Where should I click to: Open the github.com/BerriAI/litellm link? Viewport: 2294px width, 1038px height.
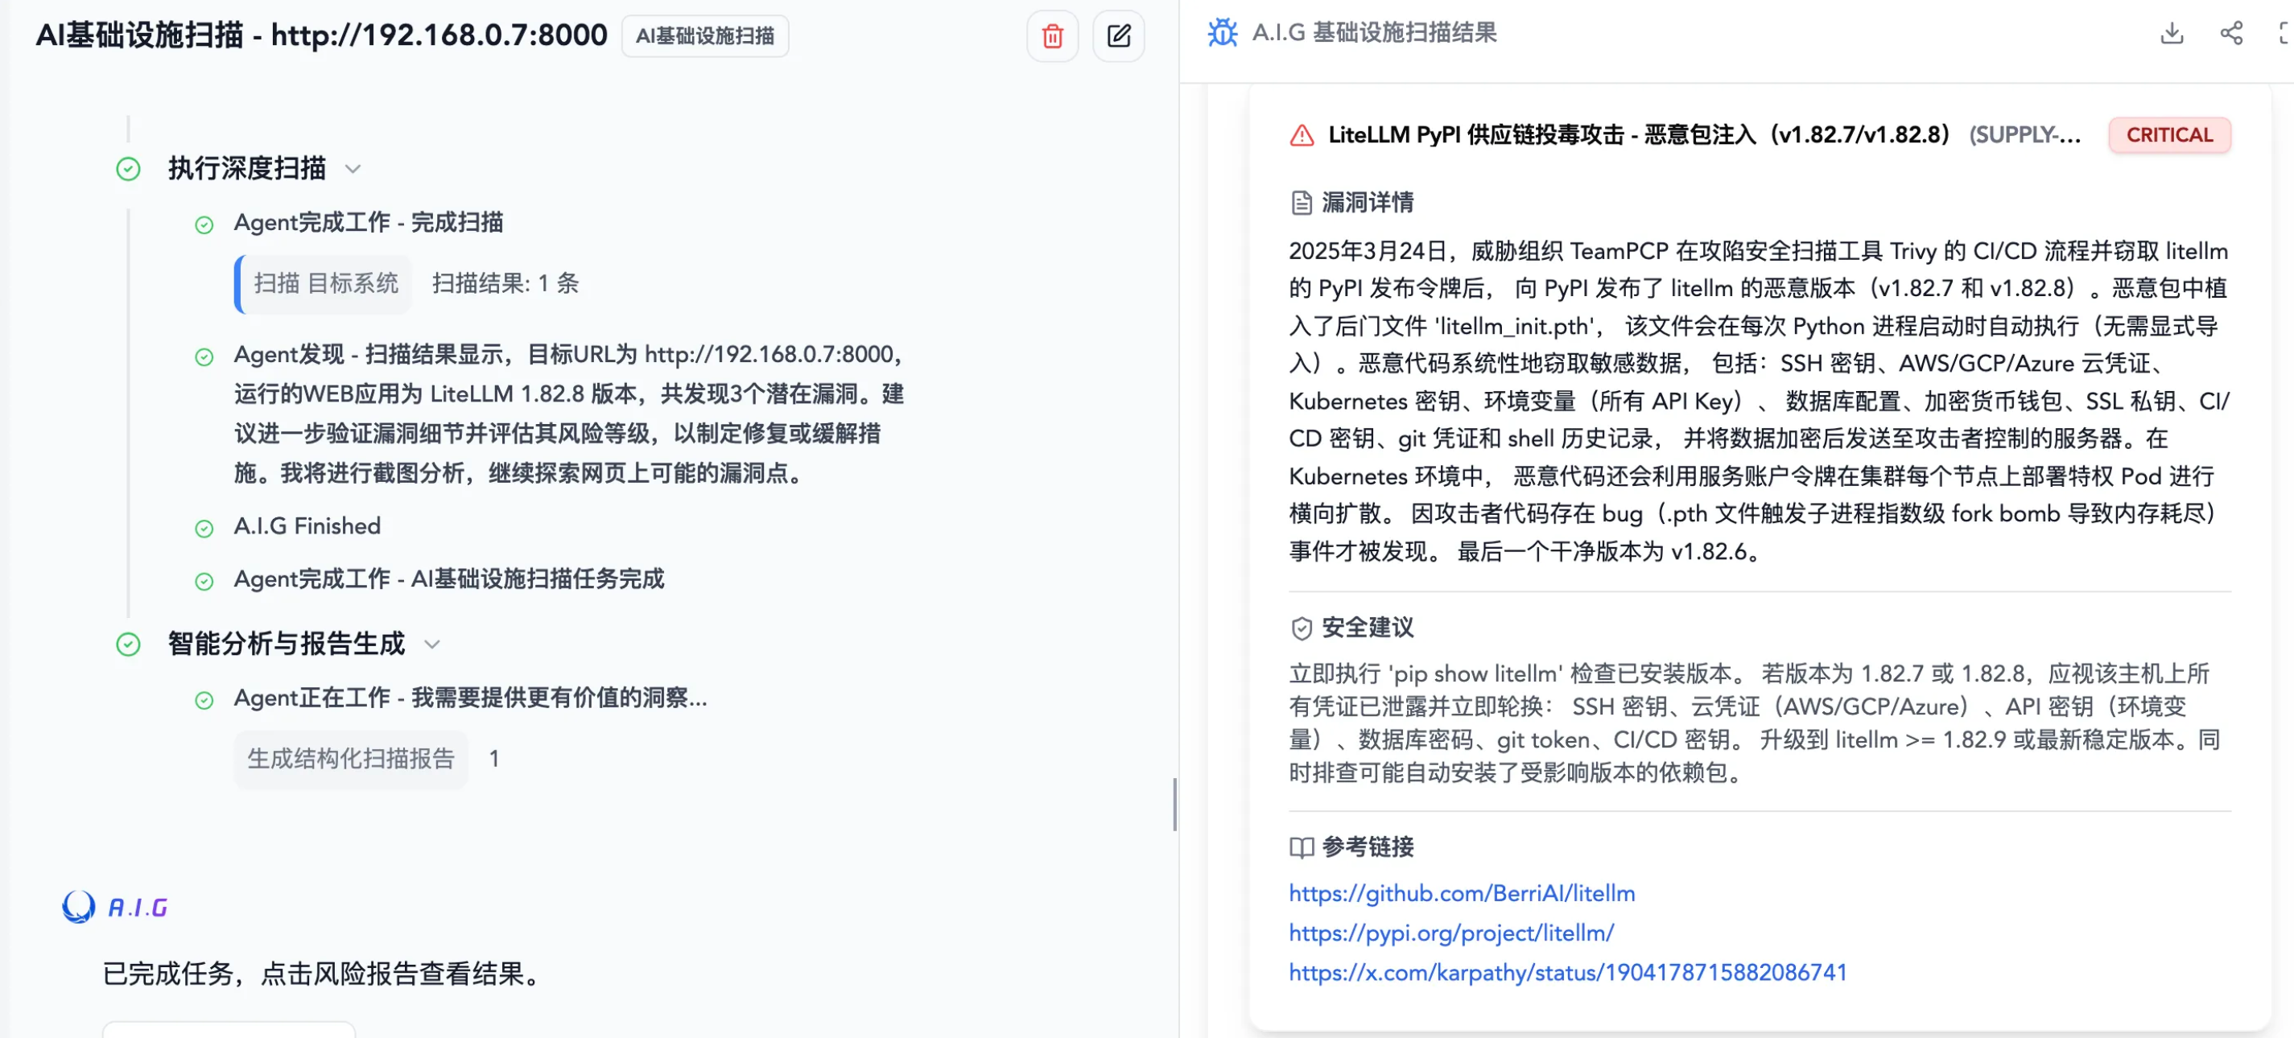[x=1462, y=893]
